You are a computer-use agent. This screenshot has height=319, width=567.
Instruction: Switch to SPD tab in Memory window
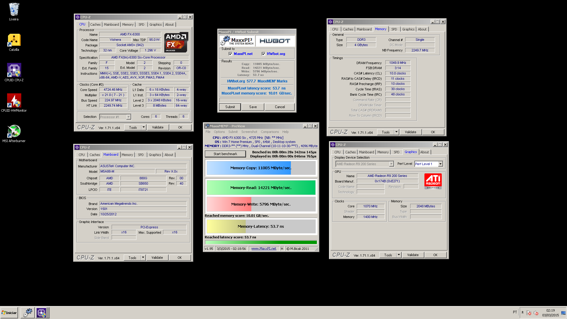click(x=394, y=29)
